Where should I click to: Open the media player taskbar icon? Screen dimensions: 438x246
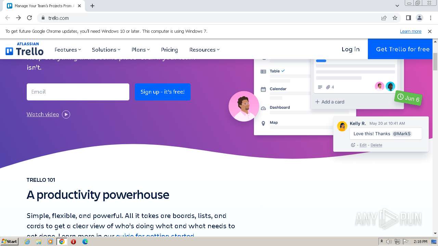50,242
